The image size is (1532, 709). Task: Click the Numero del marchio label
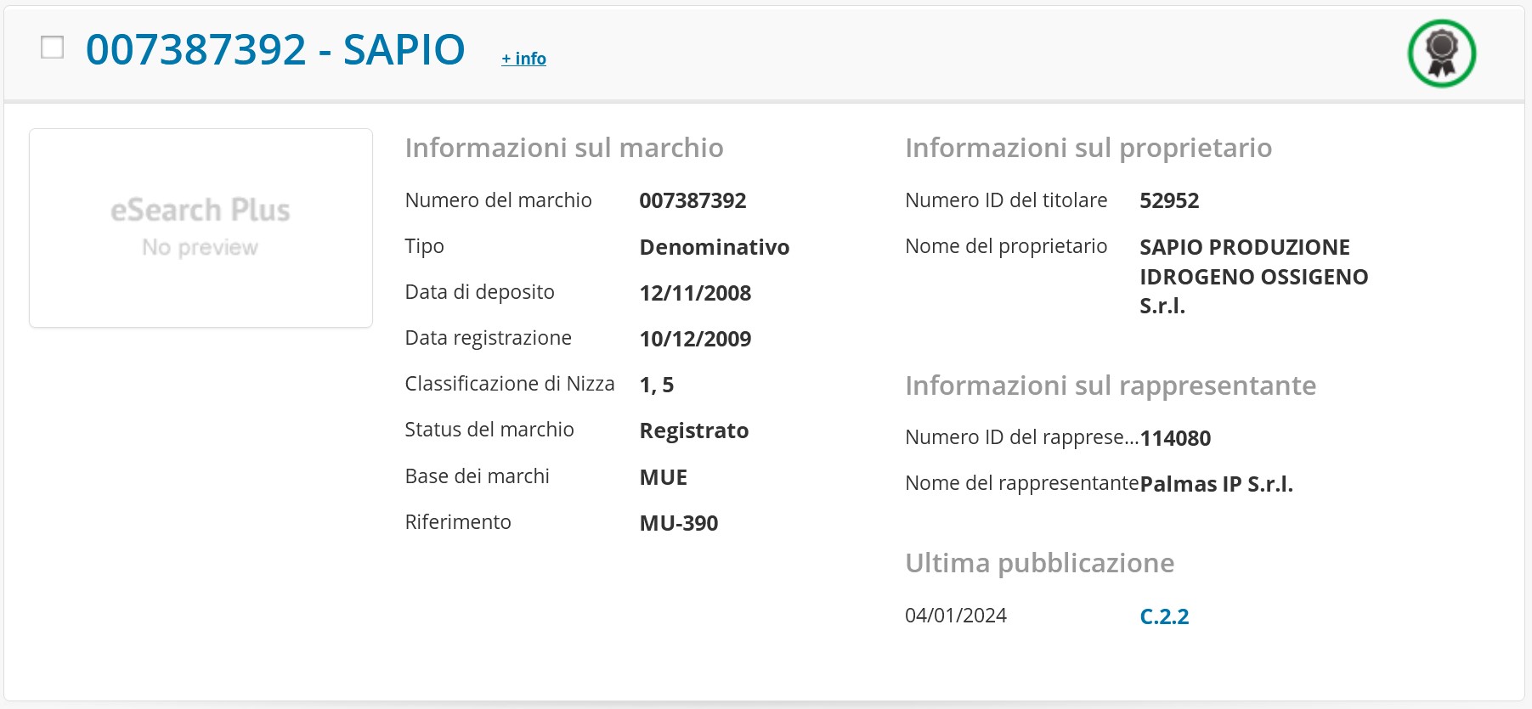coord(499,200)
